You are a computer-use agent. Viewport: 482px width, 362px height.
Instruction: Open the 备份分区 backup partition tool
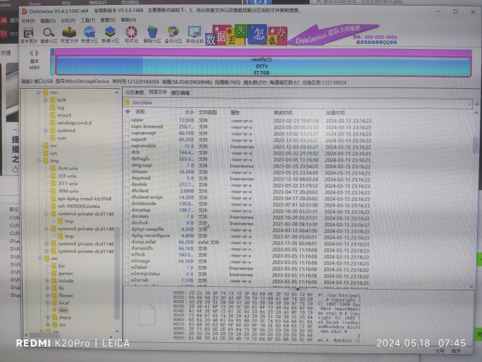174,35
